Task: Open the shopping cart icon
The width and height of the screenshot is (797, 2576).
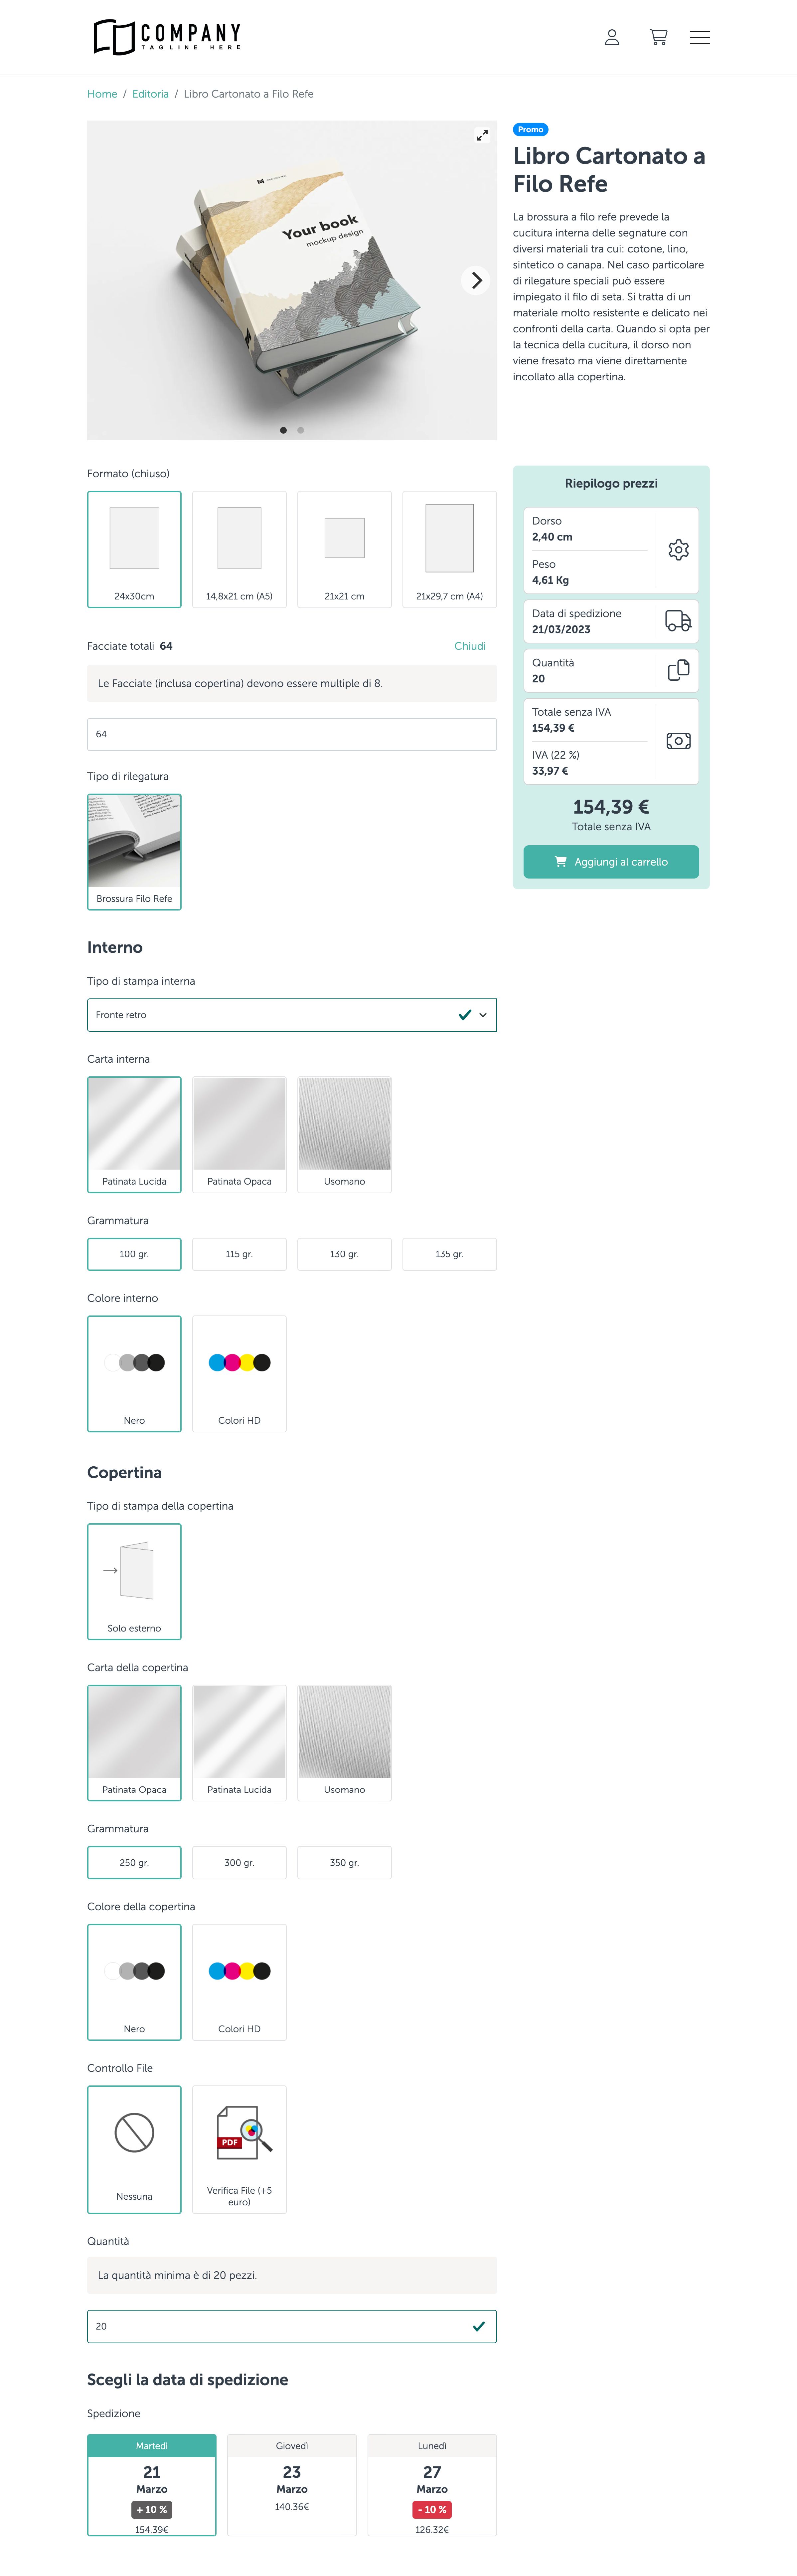Action: pyautogui.click(x=658, y=37)
